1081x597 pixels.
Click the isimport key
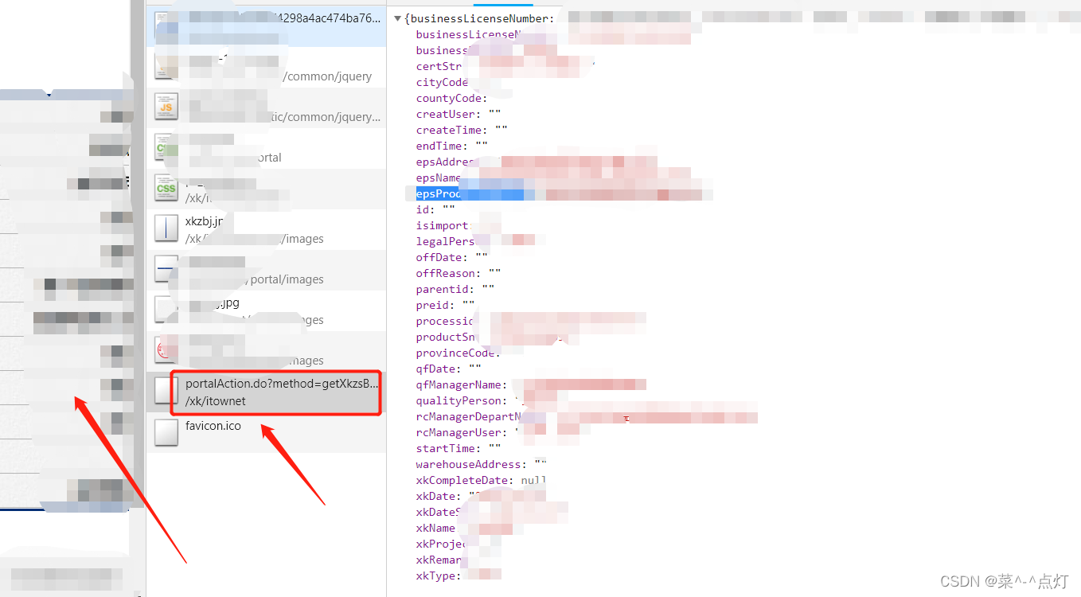tap(443, 225)
